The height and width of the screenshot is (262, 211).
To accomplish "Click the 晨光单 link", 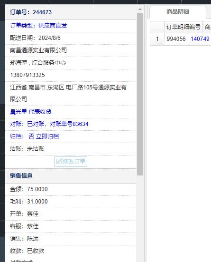I will (x=18, y=112).
